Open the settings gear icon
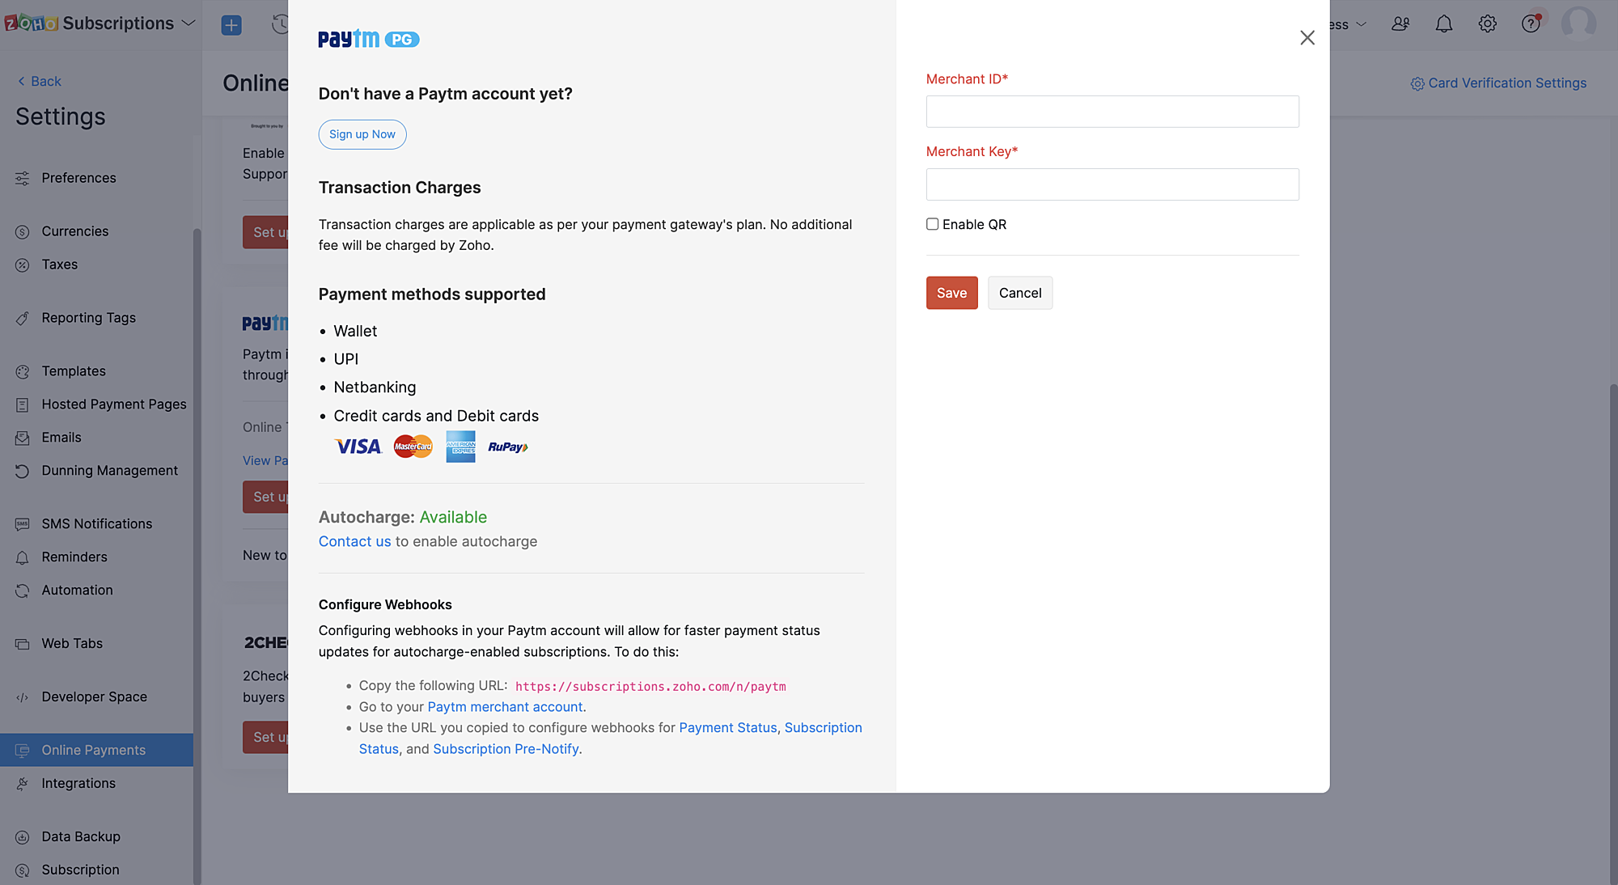 coord(1487,24)
